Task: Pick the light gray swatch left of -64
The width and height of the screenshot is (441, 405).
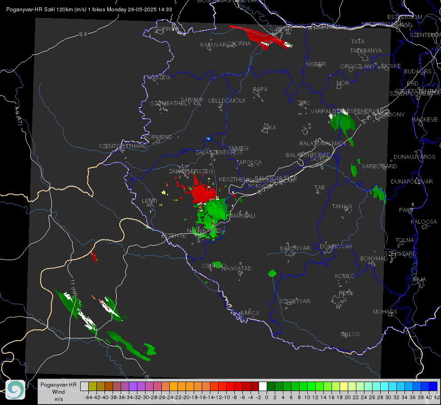Action: 84,387
